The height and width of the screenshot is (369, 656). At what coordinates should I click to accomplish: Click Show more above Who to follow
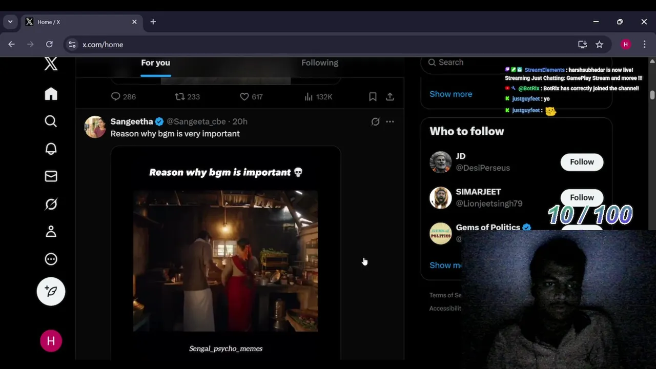coord(450,94)
